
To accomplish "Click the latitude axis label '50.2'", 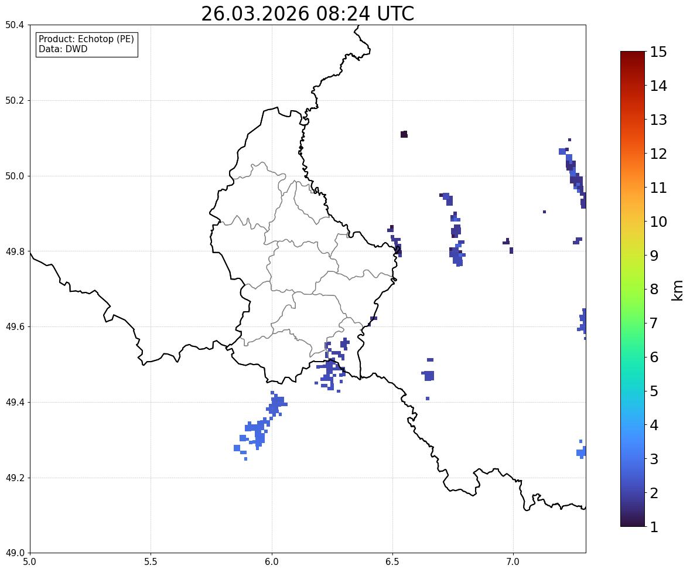I will coord(15,100).
